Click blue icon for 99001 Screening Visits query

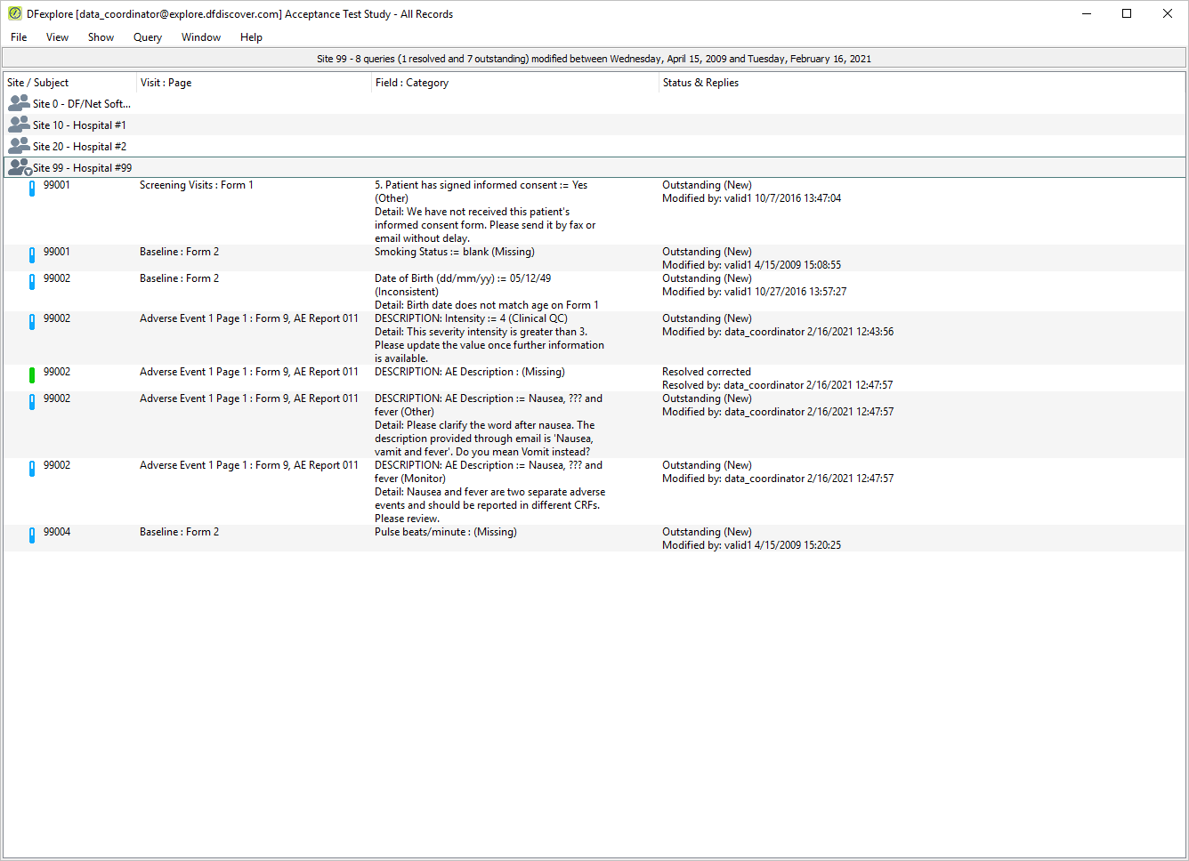(32, 189)
